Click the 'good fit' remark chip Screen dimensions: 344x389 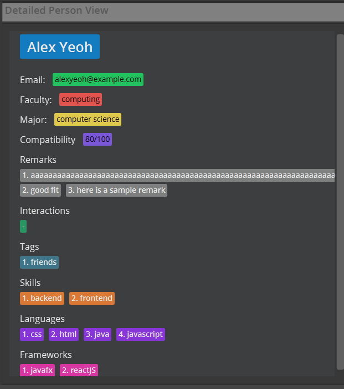click(40, 190)
